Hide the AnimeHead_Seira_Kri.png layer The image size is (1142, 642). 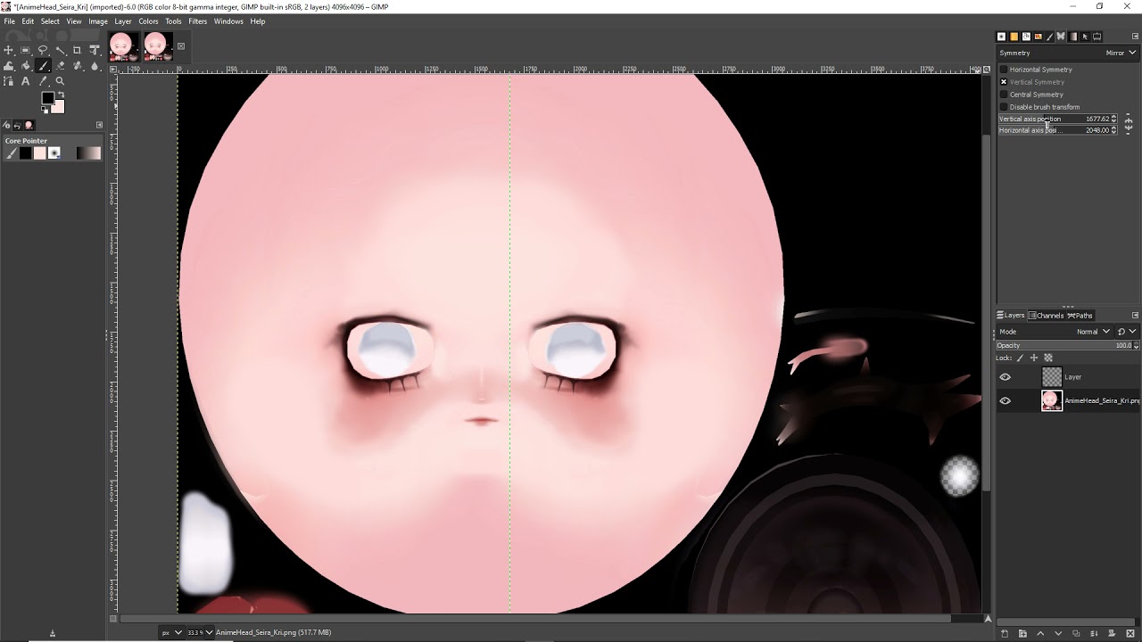click(x=1005, y=401)
